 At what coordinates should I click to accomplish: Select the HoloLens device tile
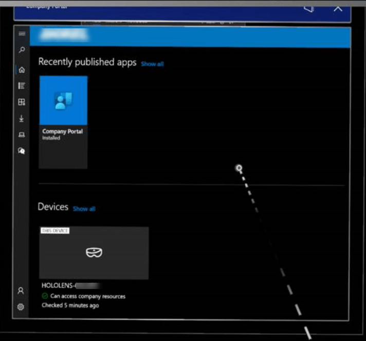coord(94,253)
